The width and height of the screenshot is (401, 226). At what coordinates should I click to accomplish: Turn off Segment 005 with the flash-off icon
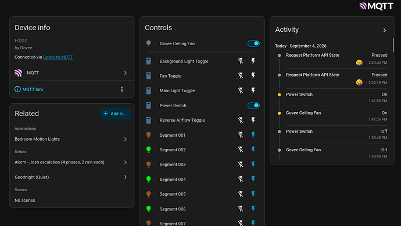click(241, 194)
